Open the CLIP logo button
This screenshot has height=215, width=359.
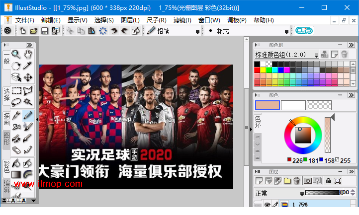304,30
